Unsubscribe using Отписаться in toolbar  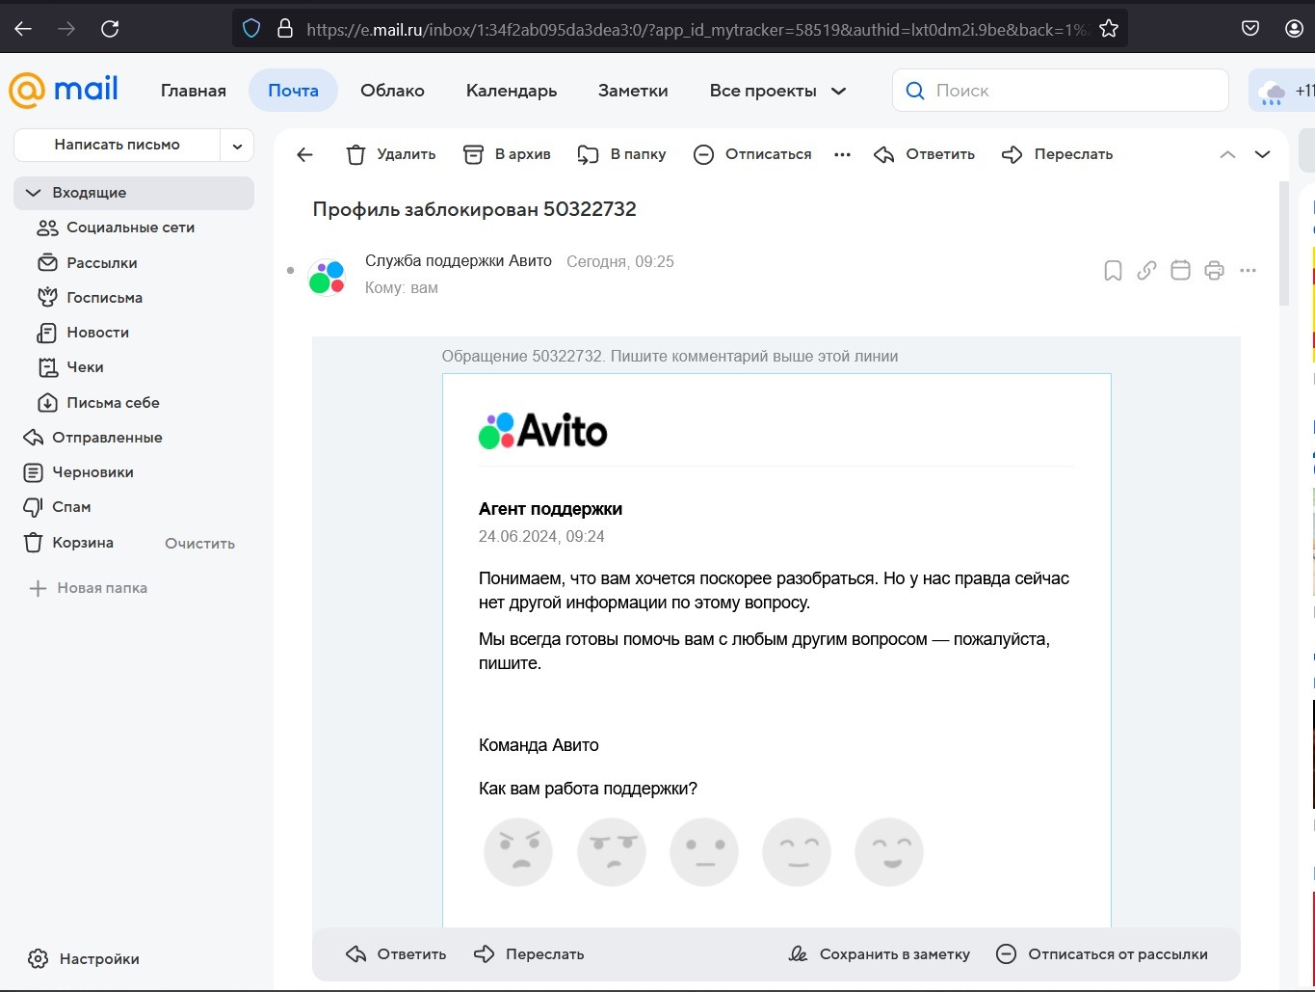[752, 154]
